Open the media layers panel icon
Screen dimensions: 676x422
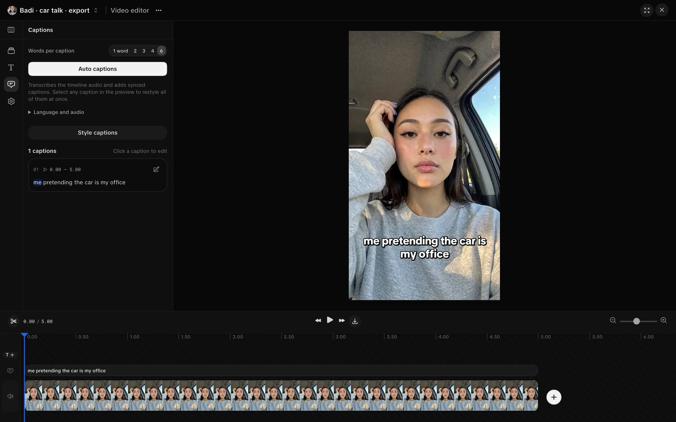click(11, 51)
